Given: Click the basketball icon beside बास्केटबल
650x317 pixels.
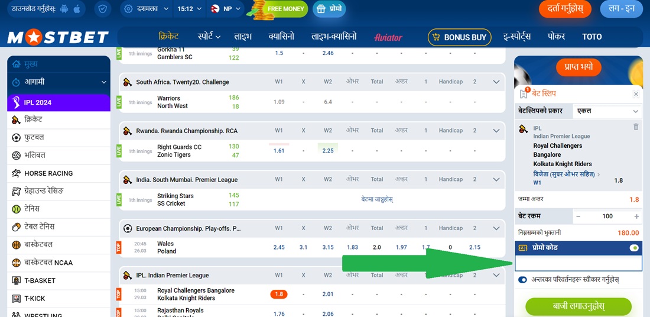Looking at the screenshot, I should pyautogui.click(x=16, y=245).
